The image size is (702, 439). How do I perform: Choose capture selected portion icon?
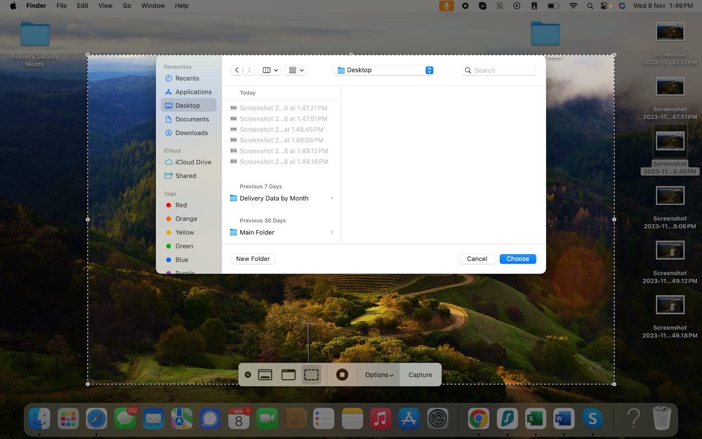pyautogui.click(x=312, y=375)
